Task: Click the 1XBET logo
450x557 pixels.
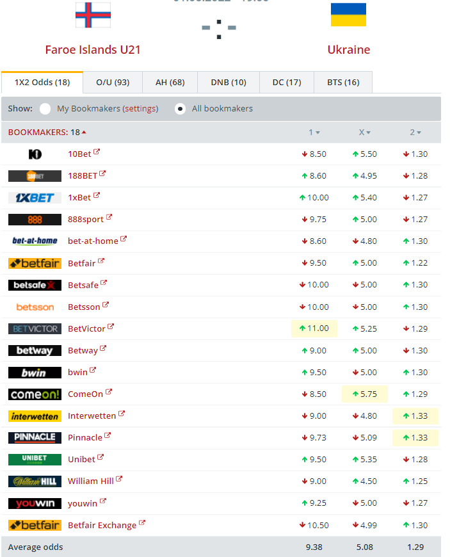Action: pyautogui.click(x=35, y=197)
